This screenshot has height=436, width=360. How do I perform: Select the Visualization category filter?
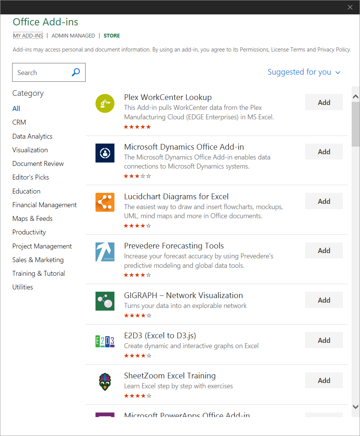(30, 150)
